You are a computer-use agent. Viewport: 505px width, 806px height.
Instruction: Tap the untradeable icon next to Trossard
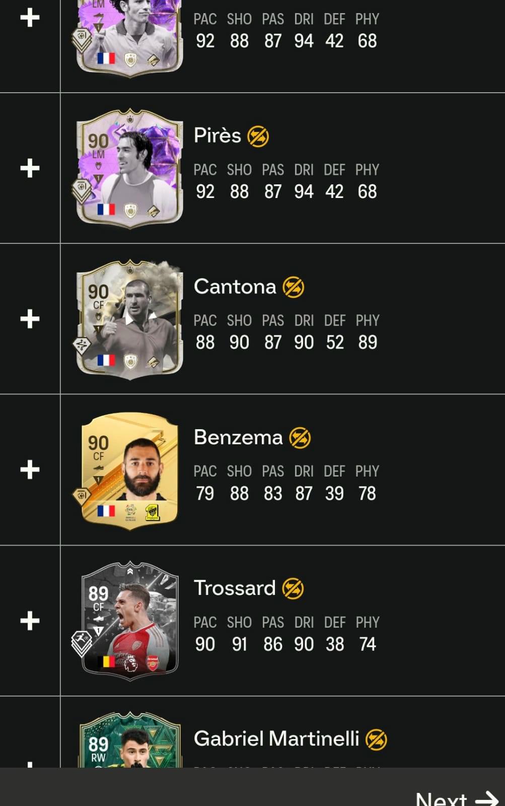pos(293,588)
